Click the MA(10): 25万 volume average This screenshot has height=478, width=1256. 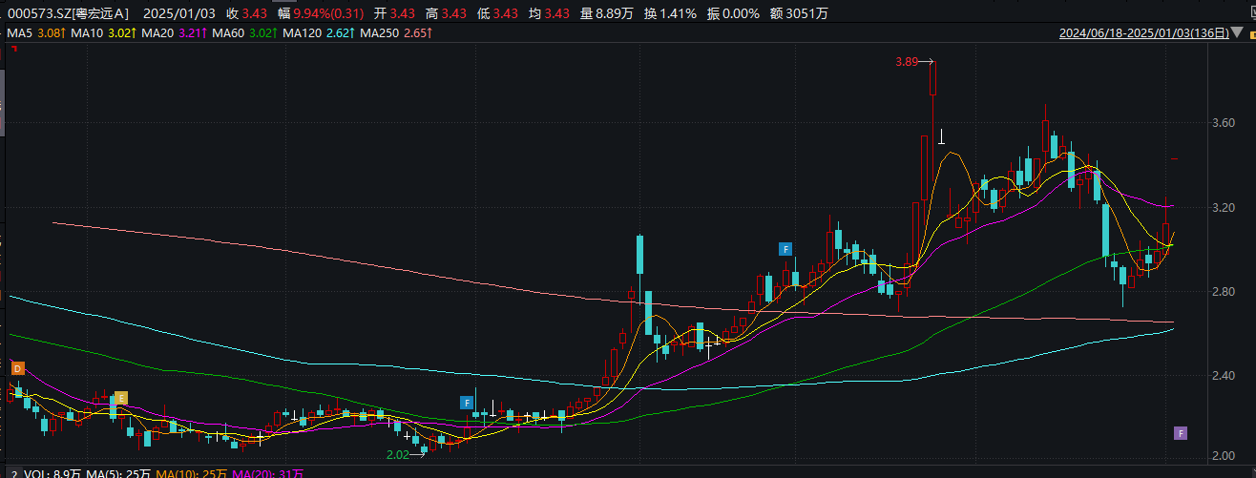point(191,473)
